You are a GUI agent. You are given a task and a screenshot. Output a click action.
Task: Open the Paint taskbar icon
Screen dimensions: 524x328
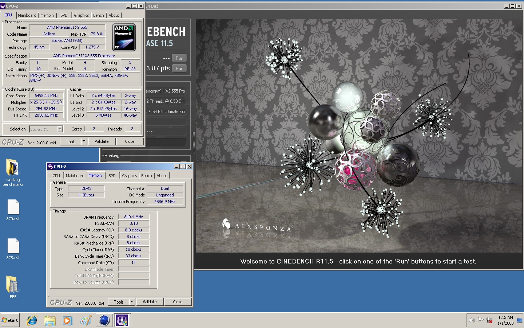[86, 320]
